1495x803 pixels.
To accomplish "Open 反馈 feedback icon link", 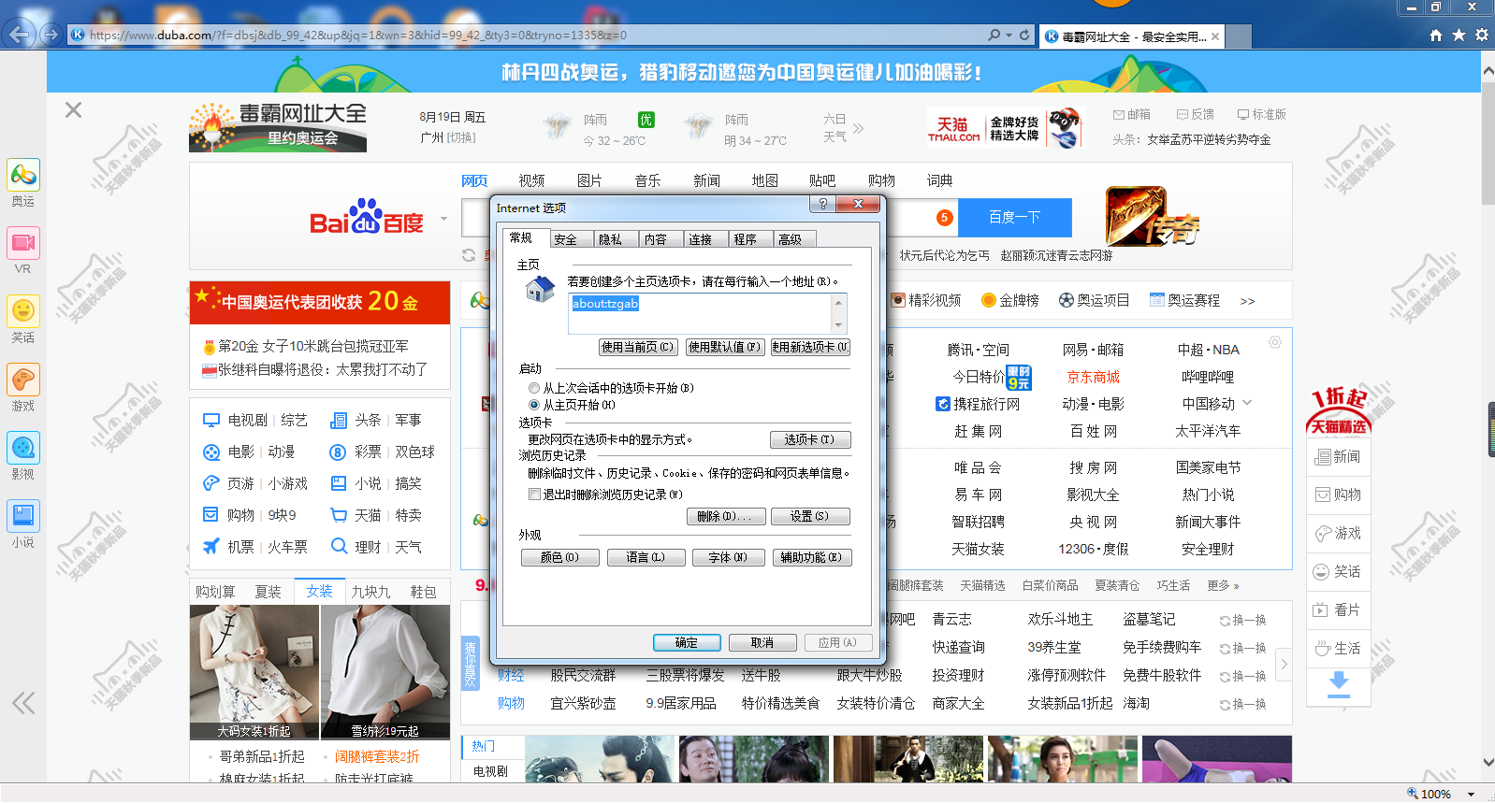I will 1196,114.
